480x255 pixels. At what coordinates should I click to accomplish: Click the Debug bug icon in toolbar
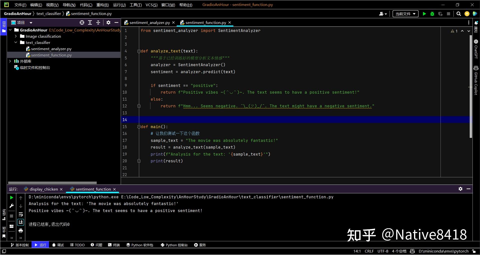tap(432, 14)
